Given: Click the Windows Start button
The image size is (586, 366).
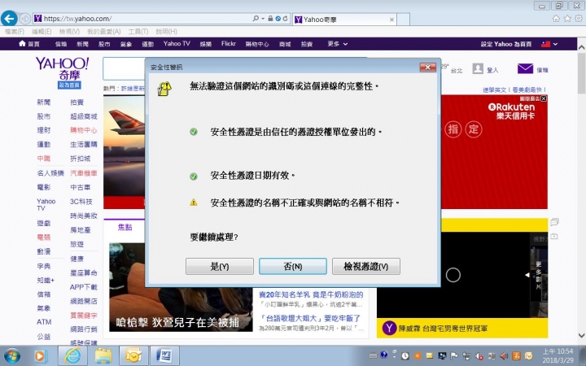Looking at the screenshot, I should [12, 356].
